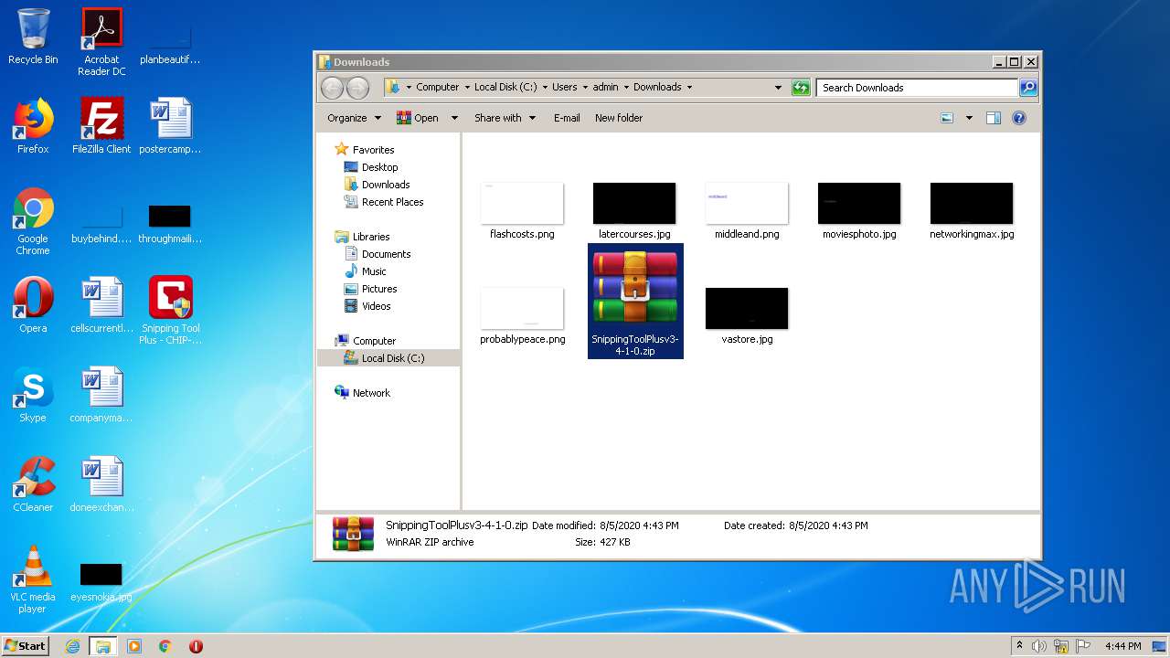The image size is (1170, 658).
Task: Select the buybehind file on desktop
Action: [101, 223]
